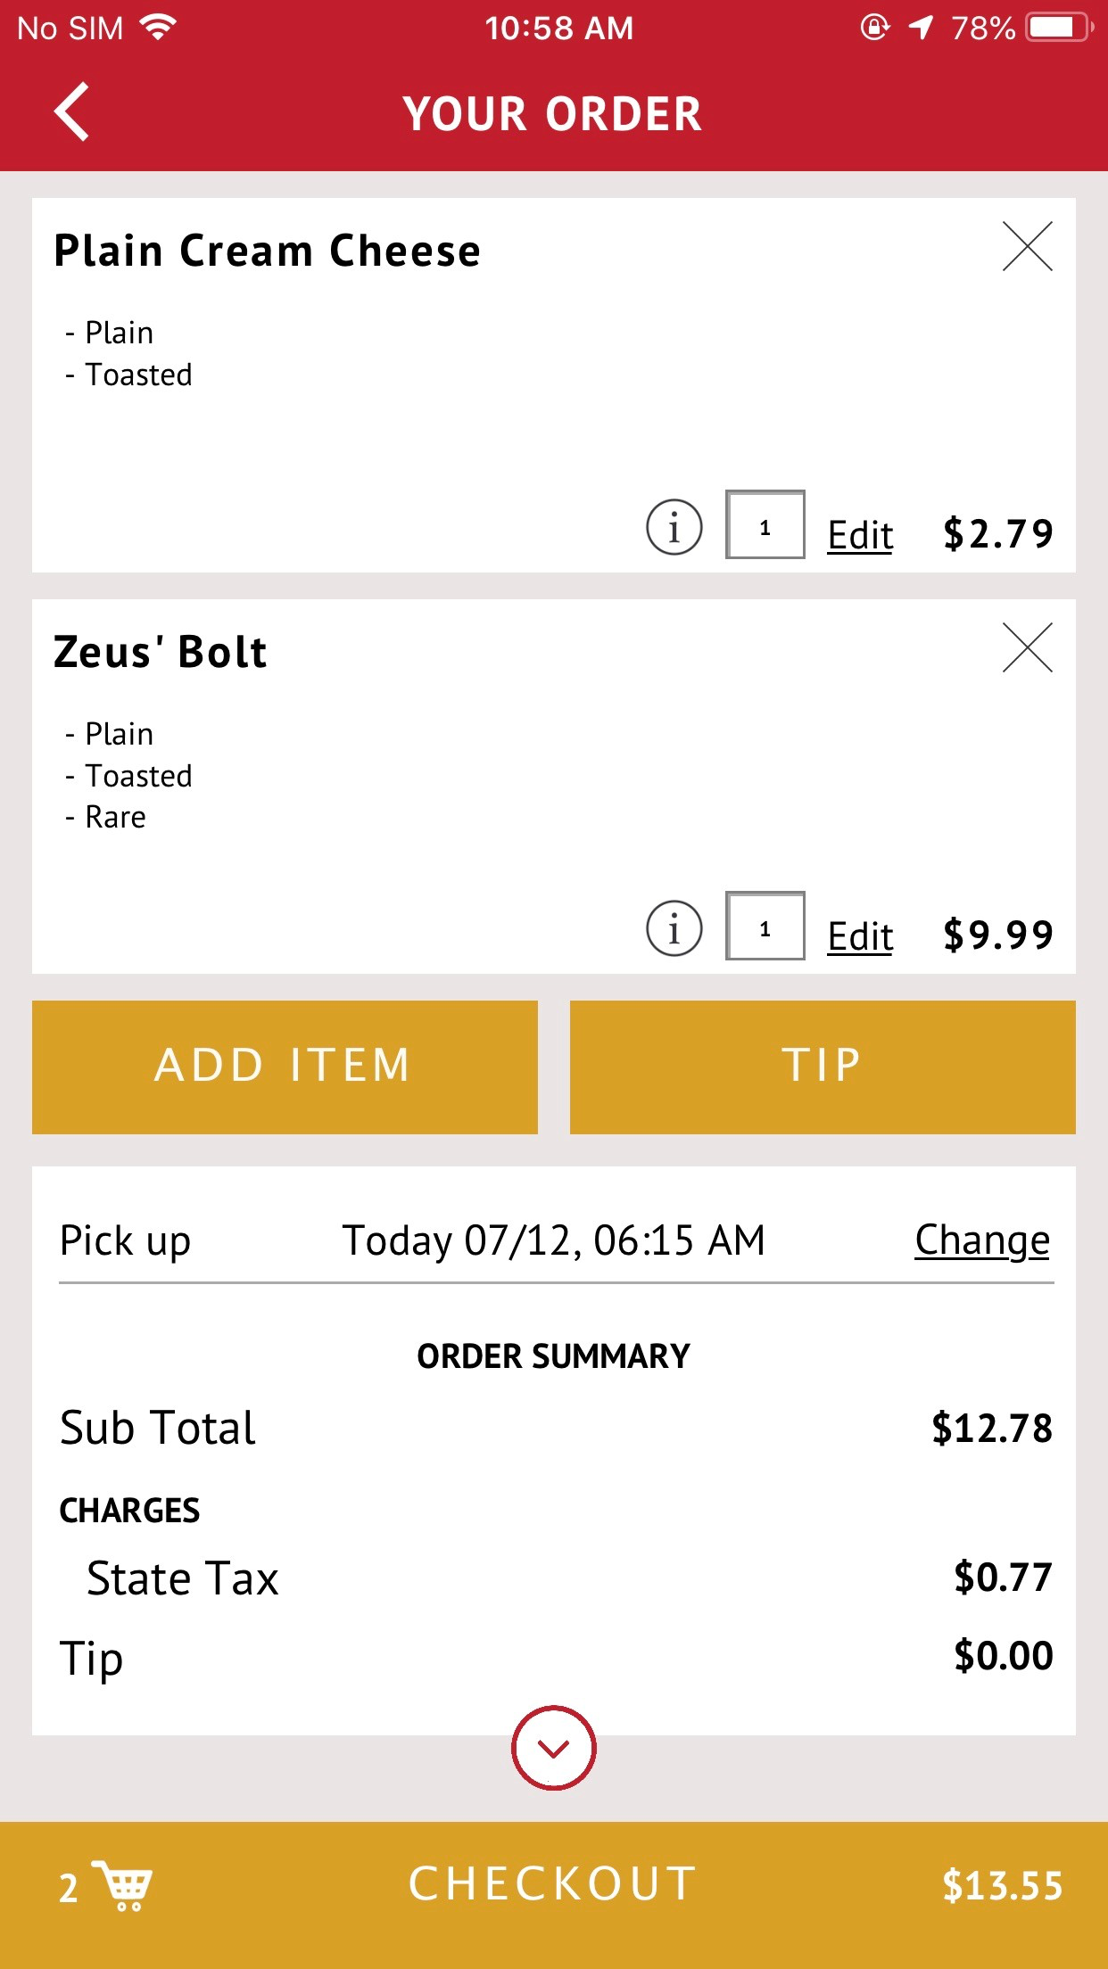Viewport: 1108px width, 1969px height.
Task: Expand order summary with red chevron
Action: pos(553,1748)
